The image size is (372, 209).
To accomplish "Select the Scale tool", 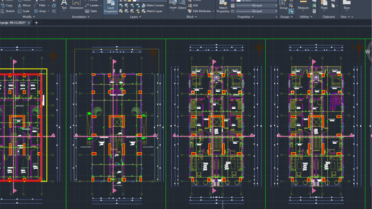I will click(x=23, y=11).
